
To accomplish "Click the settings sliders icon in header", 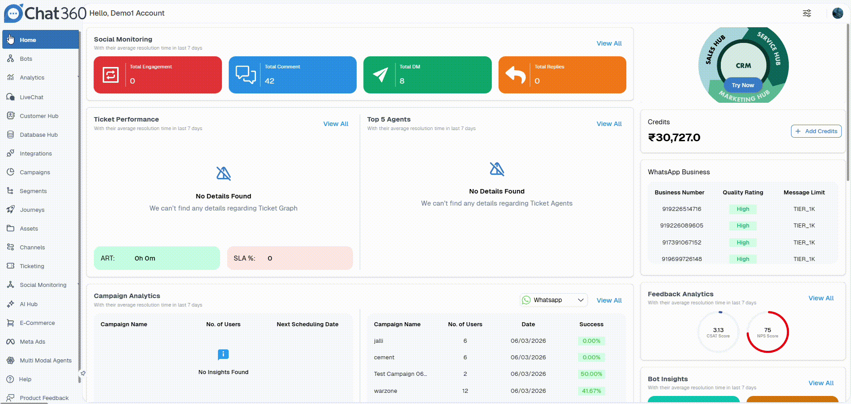I will pyautogui.click(x=807, y=13).
